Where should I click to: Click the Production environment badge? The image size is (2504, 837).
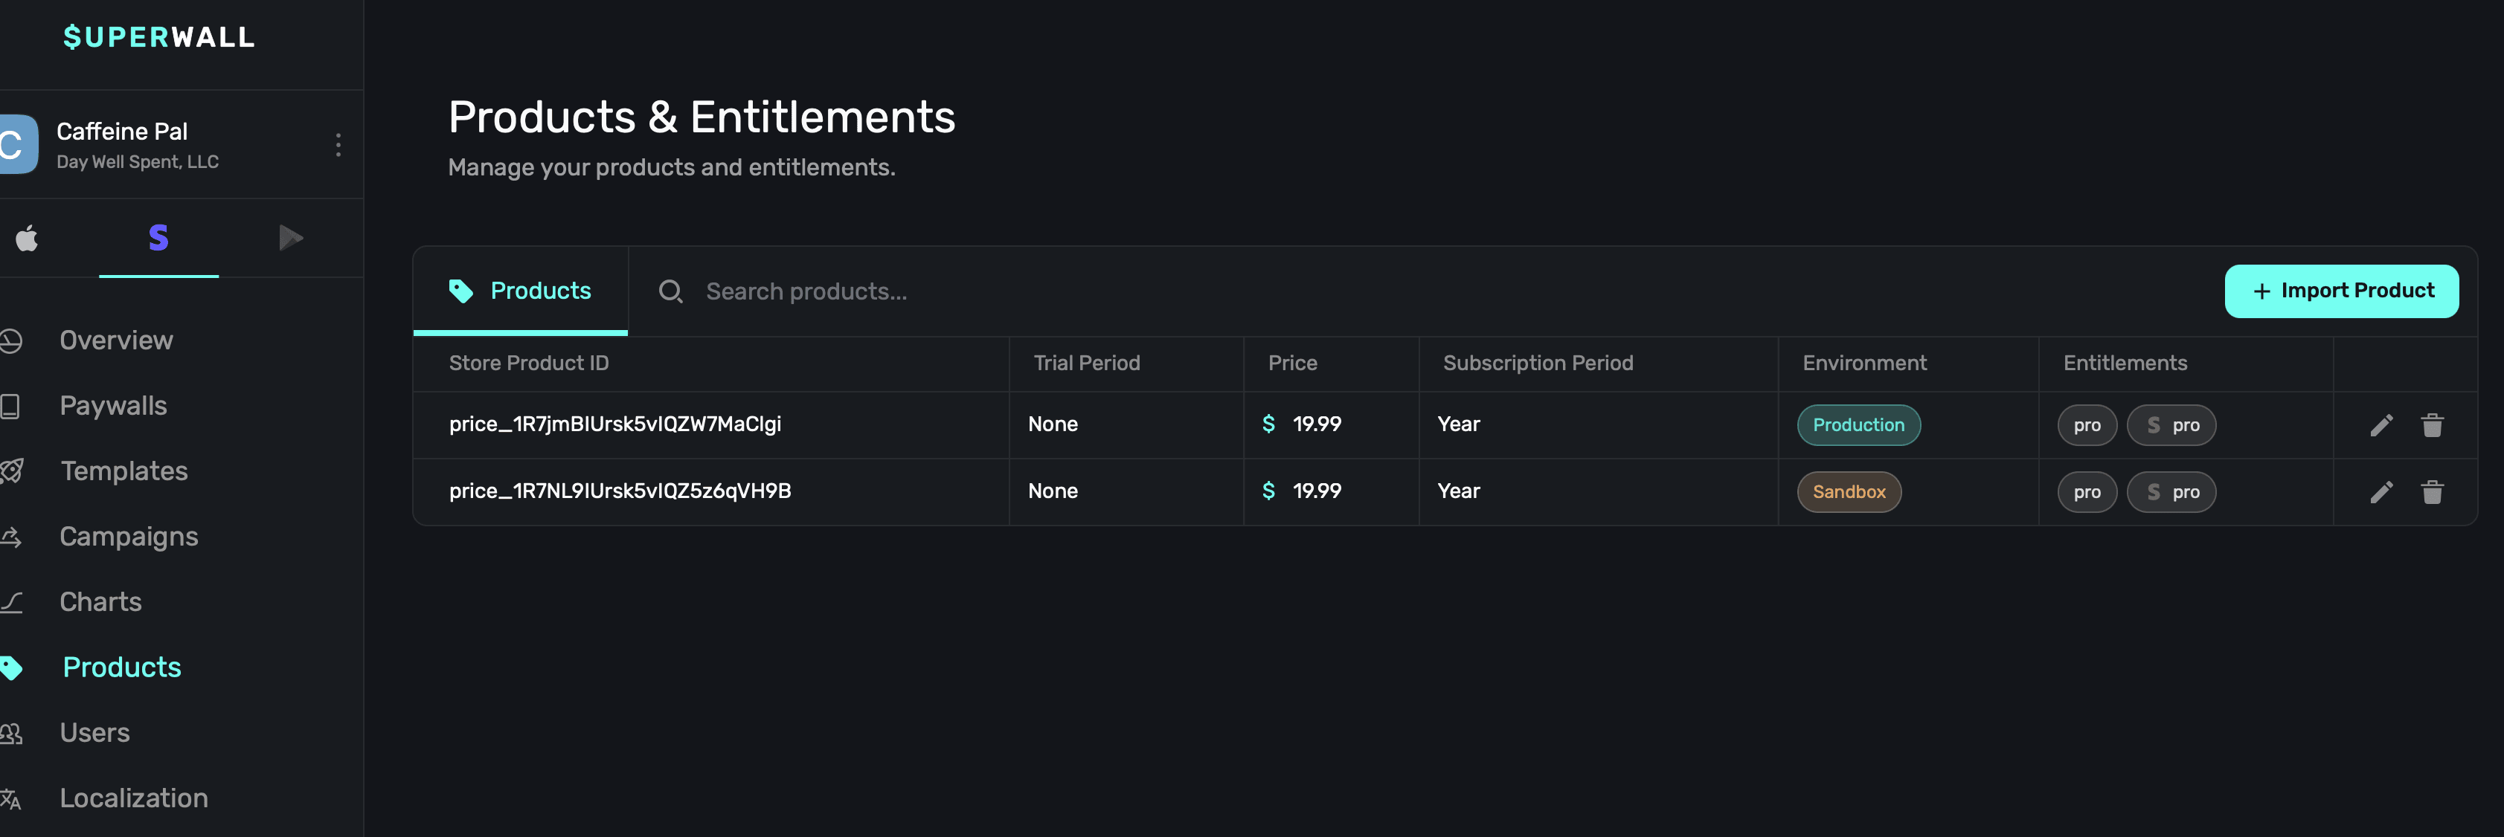pyautogui.click(x=1858, y=425)
